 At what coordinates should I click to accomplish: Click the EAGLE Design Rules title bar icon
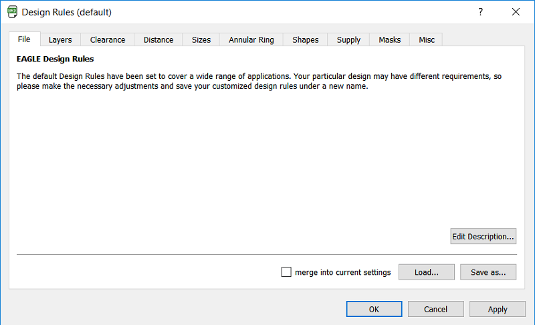coord(13,12)
